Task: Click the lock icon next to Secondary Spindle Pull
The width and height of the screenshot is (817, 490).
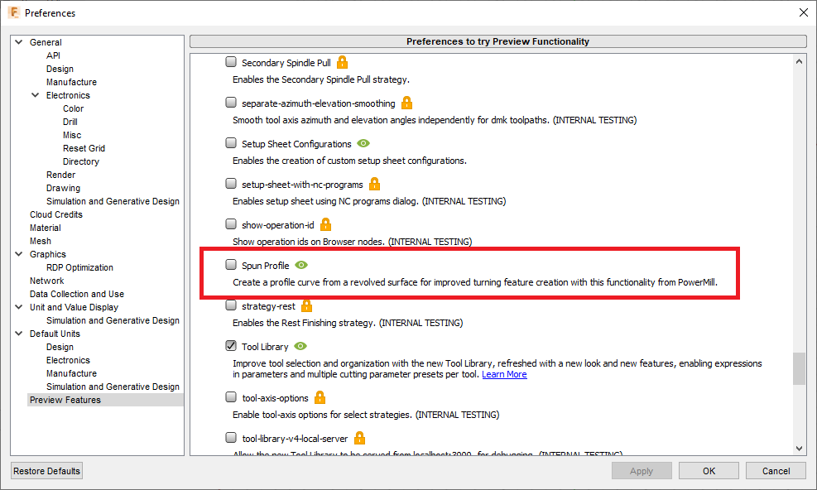Action: 343,63
